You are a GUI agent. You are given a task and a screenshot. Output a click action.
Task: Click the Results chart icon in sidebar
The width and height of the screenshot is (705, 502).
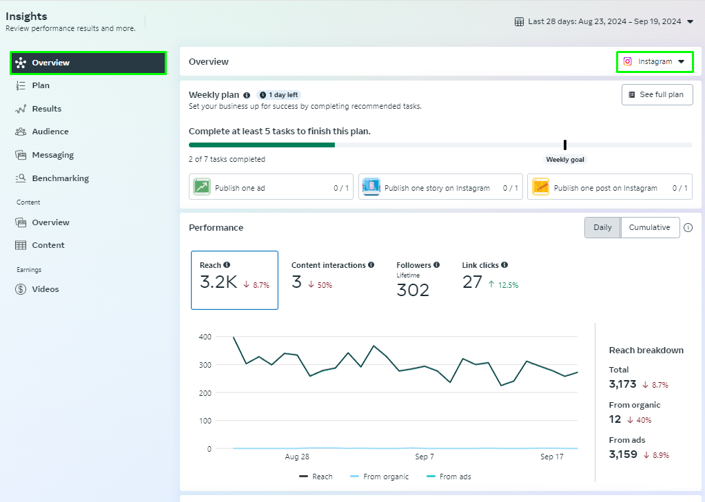pyautogui.click(x=21, y=109)
